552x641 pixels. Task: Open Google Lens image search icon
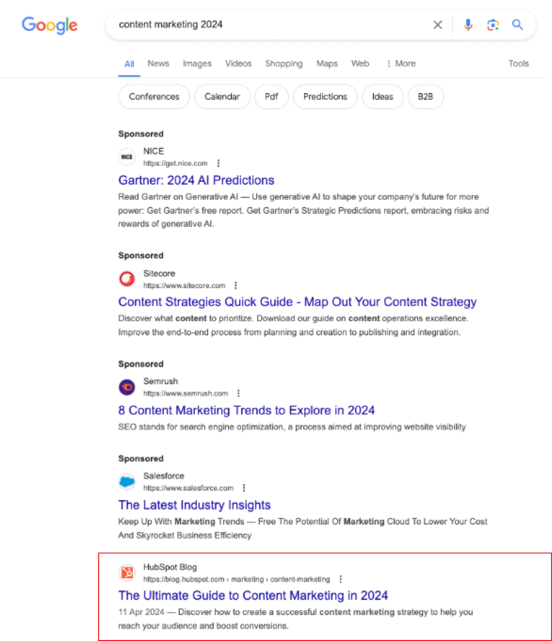click(x=493, y=25)
